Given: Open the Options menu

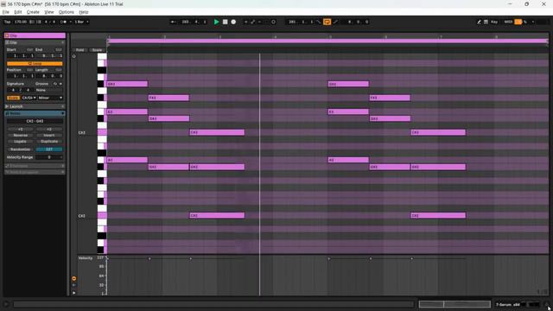Looking at the screenshot, I should [67, 12].
